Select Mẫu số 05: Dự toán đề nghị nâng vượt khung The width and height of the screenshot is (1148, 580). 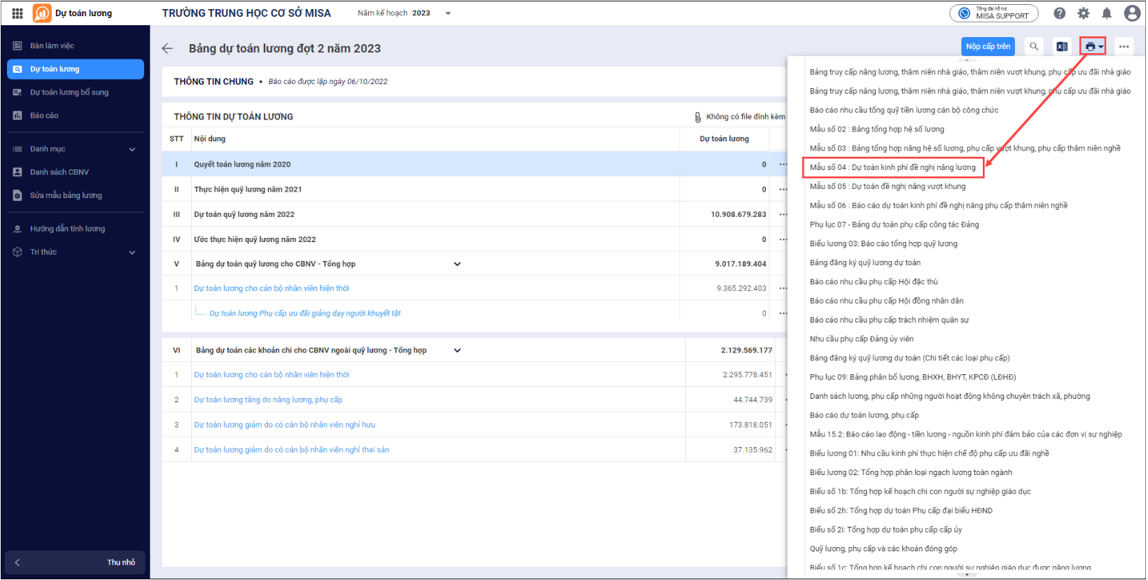(x=888, y=187)
